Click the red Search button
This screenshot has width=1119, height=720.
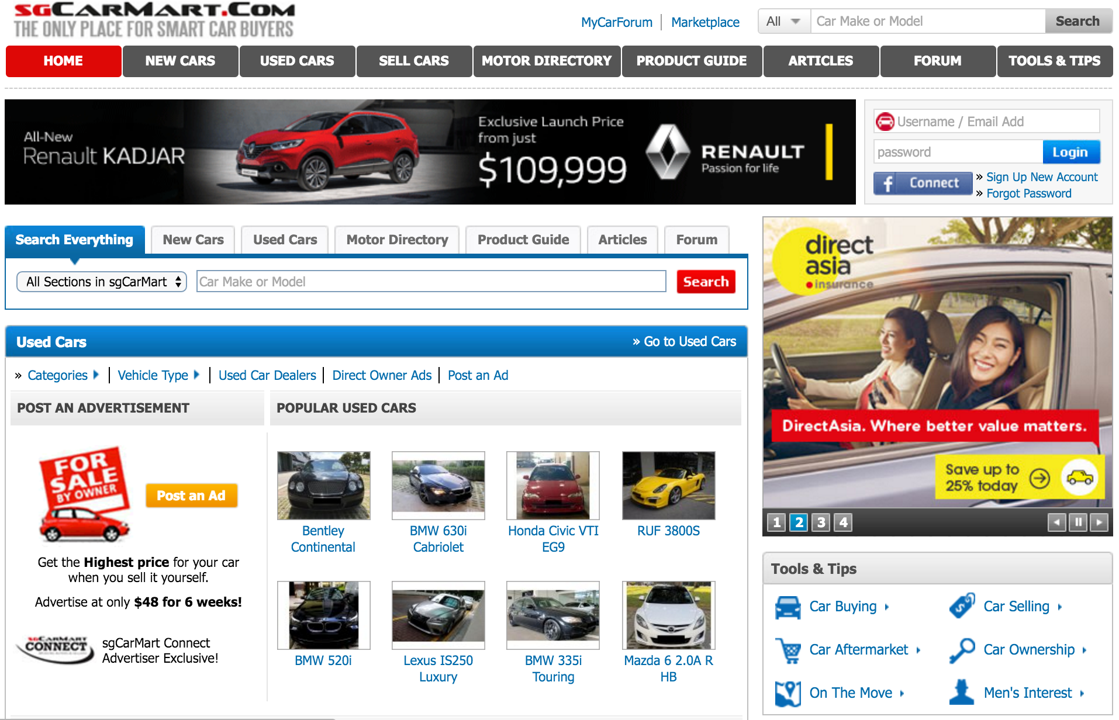706,282
